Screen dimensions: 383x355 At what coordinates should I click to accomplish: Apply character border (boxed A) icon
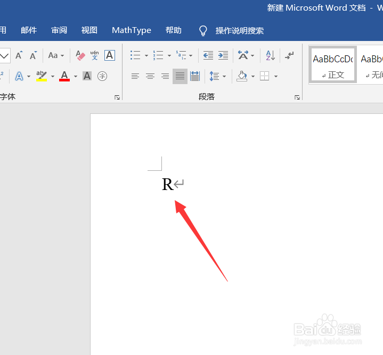[x=110, y=55]
